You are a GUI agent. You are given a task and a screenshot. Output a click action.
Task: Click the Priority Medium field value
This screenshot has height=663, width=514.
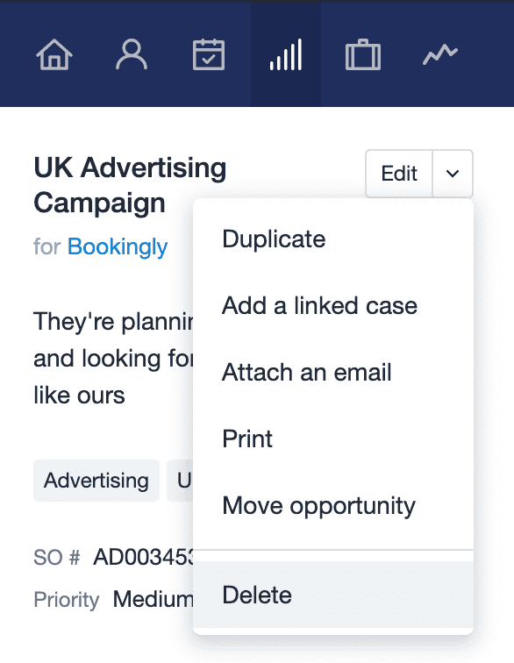pos(153,599)
